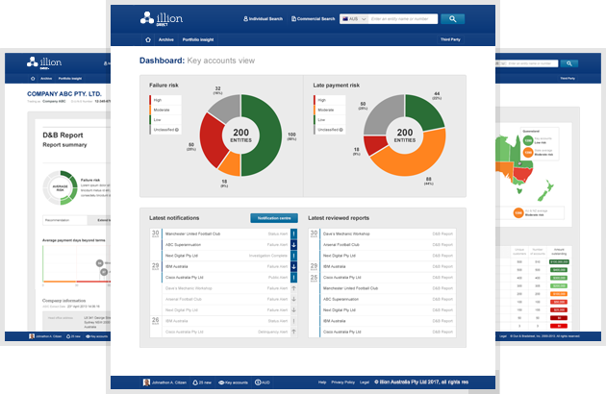Screen dimensions: 606x394
Task: Click the Key accounts eye icon
Action: tap(222, 382)
